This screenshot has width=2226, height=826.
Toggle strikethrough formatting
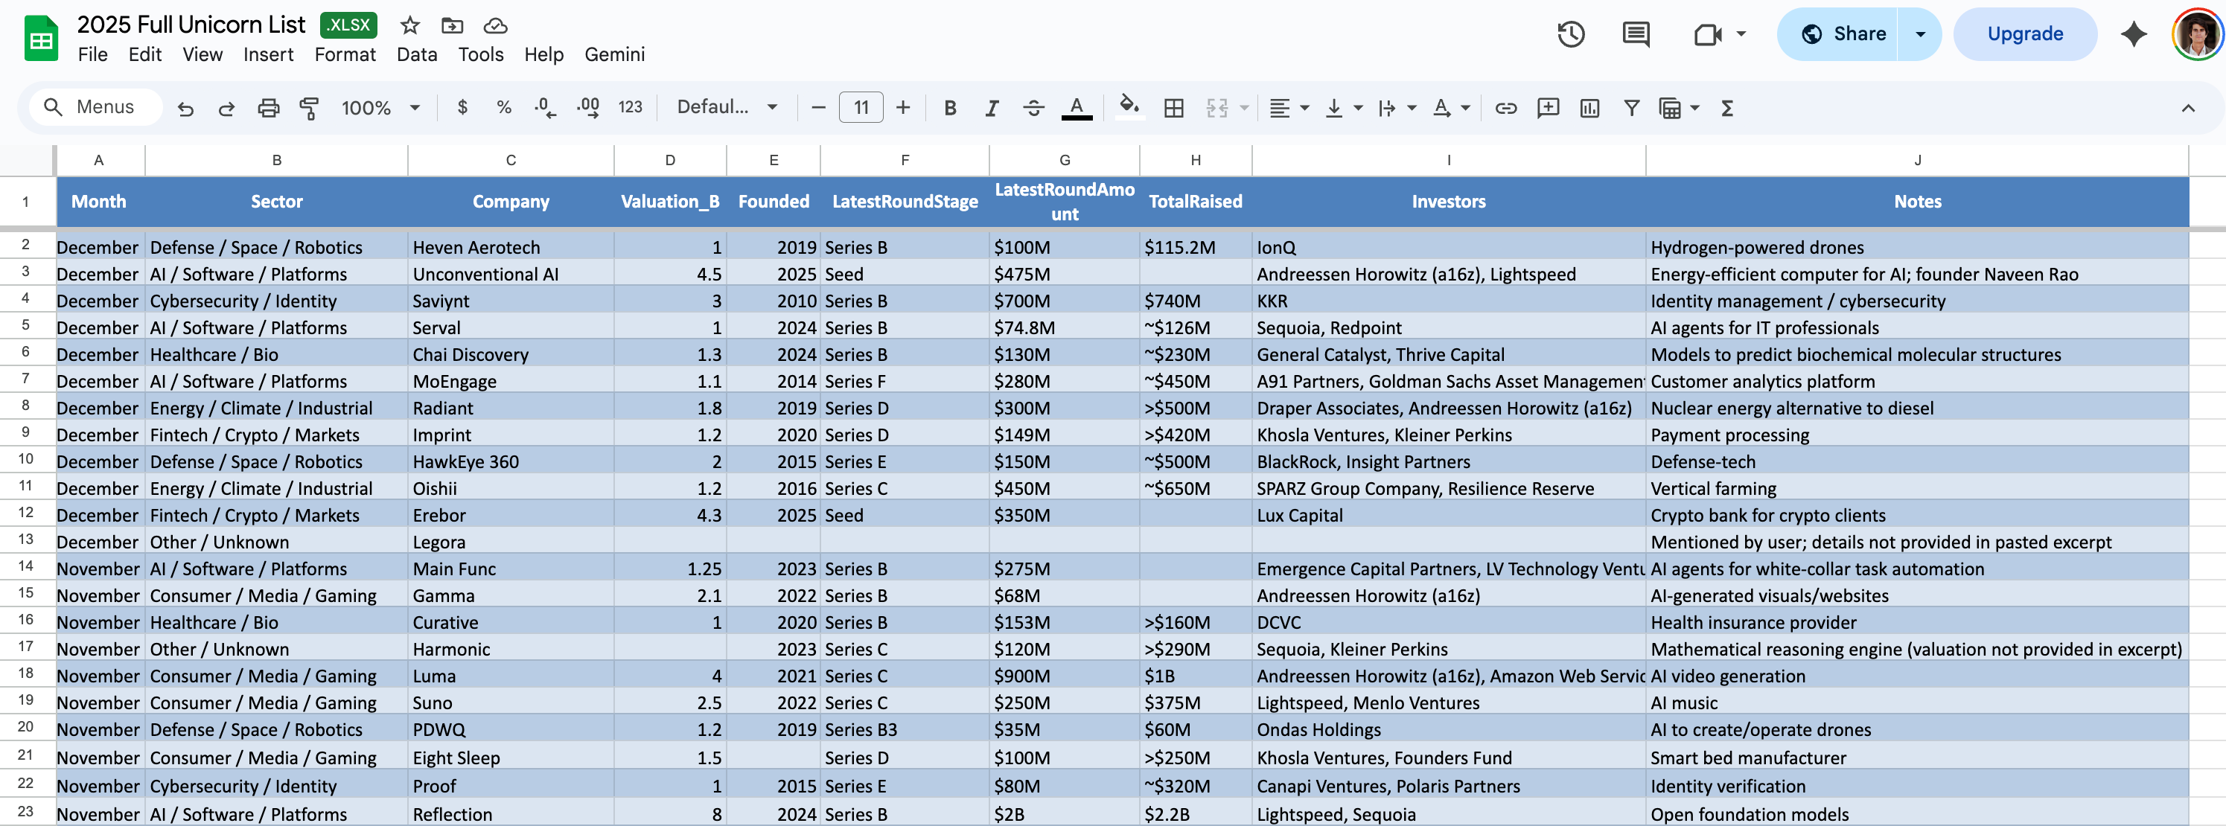click(1033, 108)
